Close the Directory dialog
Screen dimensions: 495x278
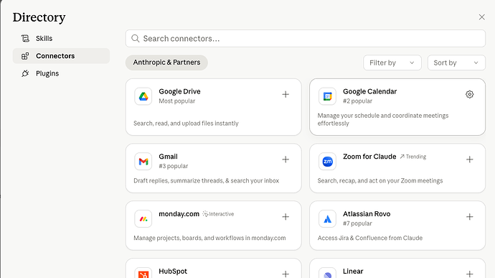[481, 17]
